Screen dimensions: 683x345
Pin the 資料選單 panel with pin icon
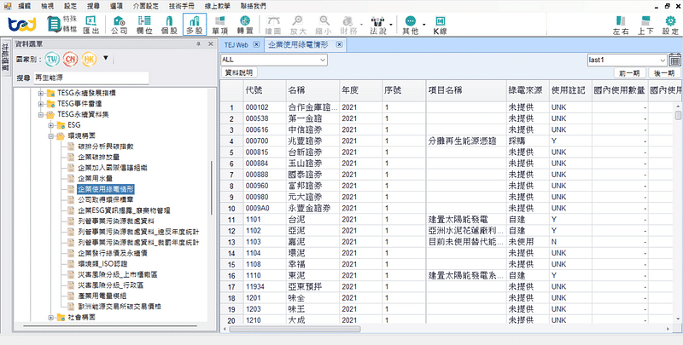tap(198, 44)
